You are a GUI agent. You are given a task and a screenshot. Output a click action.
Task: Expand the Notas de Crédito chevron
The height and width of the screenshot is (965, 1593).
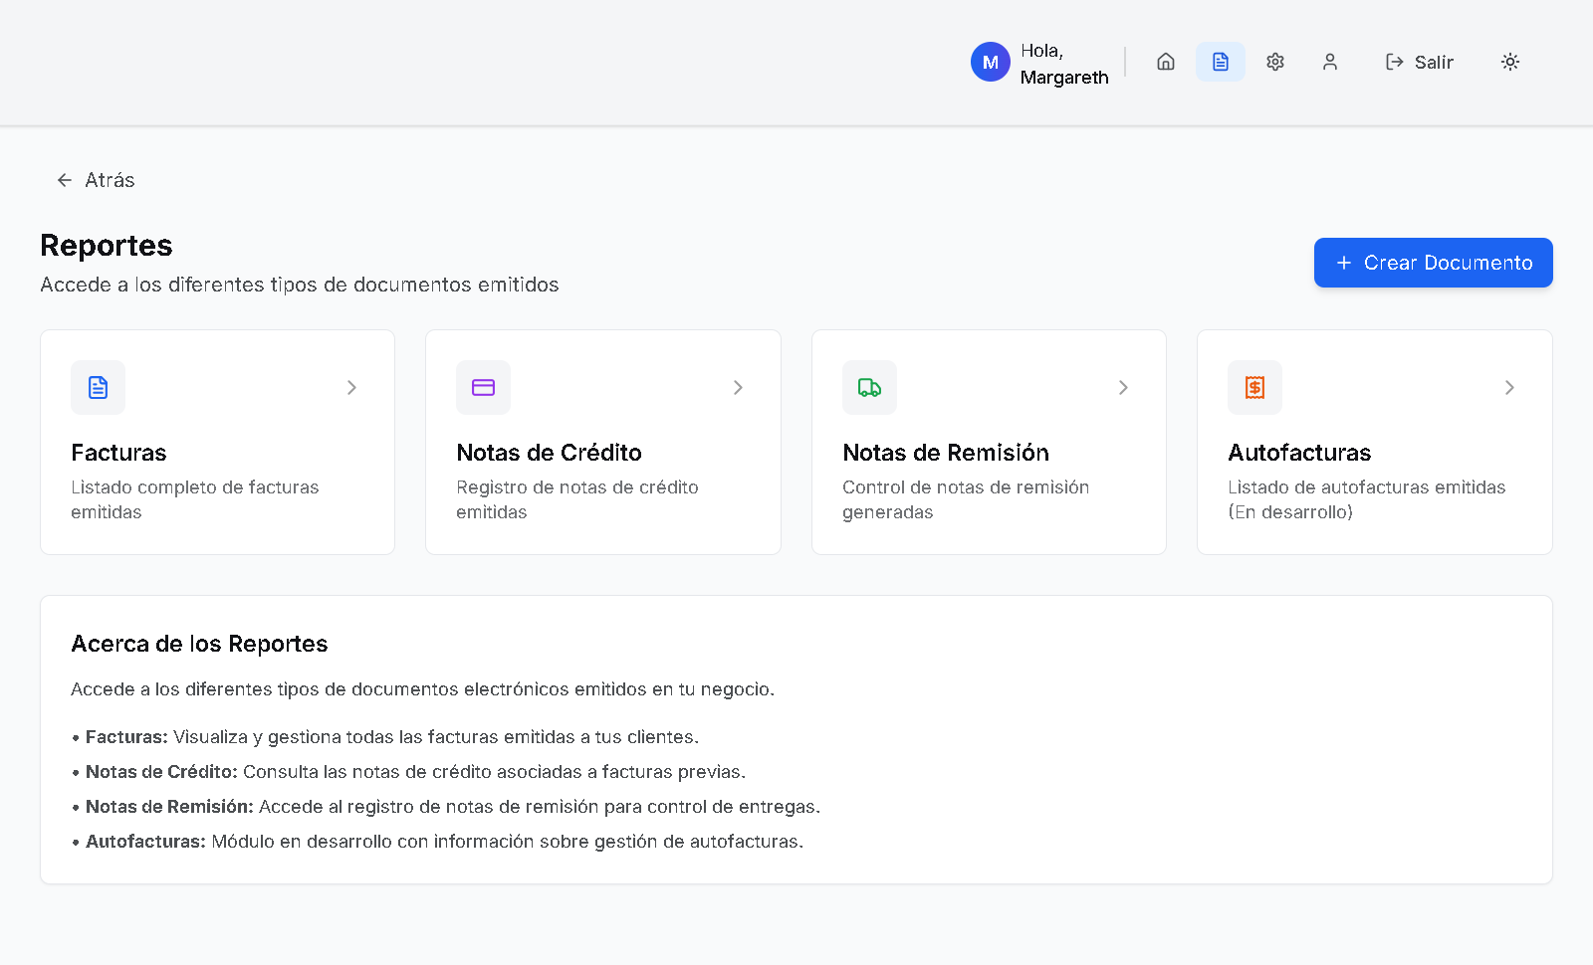click(738, 387)
